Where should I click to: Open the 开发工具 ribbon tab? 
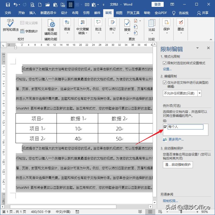[x=134, y=12]
